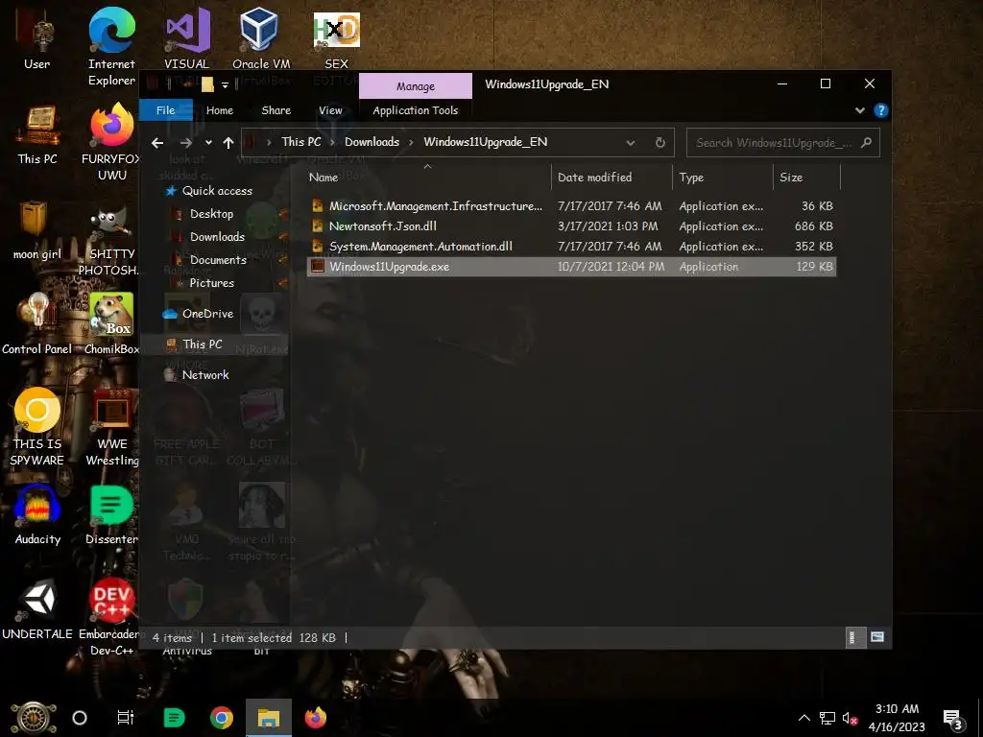Viewport: 983px width, 737px height.
Task: Expand the Explorer ribbon chevron
Action: (x=860, y=111)
